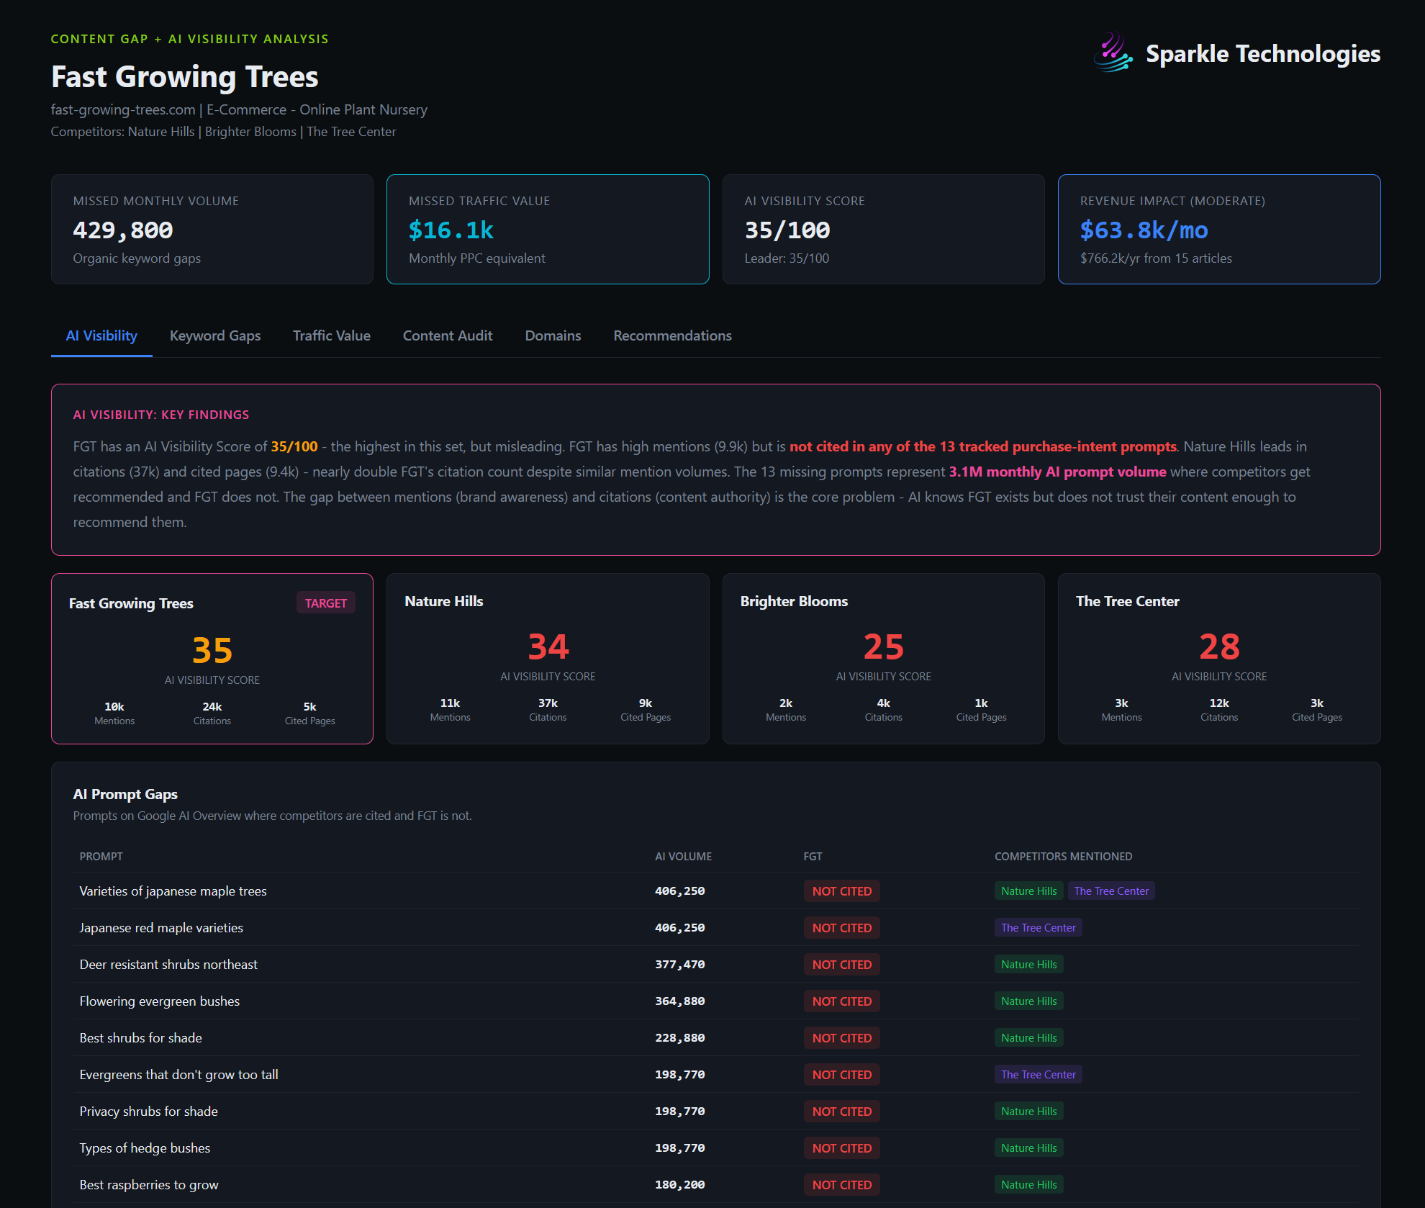The width and height of the screenshot is (1425, 1208).
Task: Click NOT CITED badge for Privacy shrubs for shade
Action: pyautogui.click(x=841, y=1112)
